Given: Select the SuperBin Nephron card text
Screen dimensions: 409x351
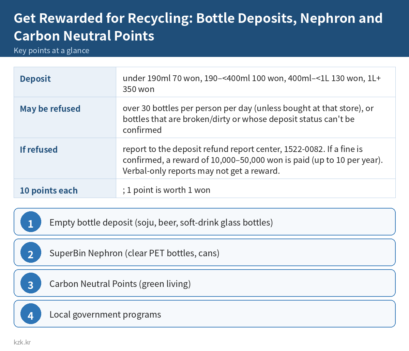Looking at the screenshot, I should coord(134,253).
